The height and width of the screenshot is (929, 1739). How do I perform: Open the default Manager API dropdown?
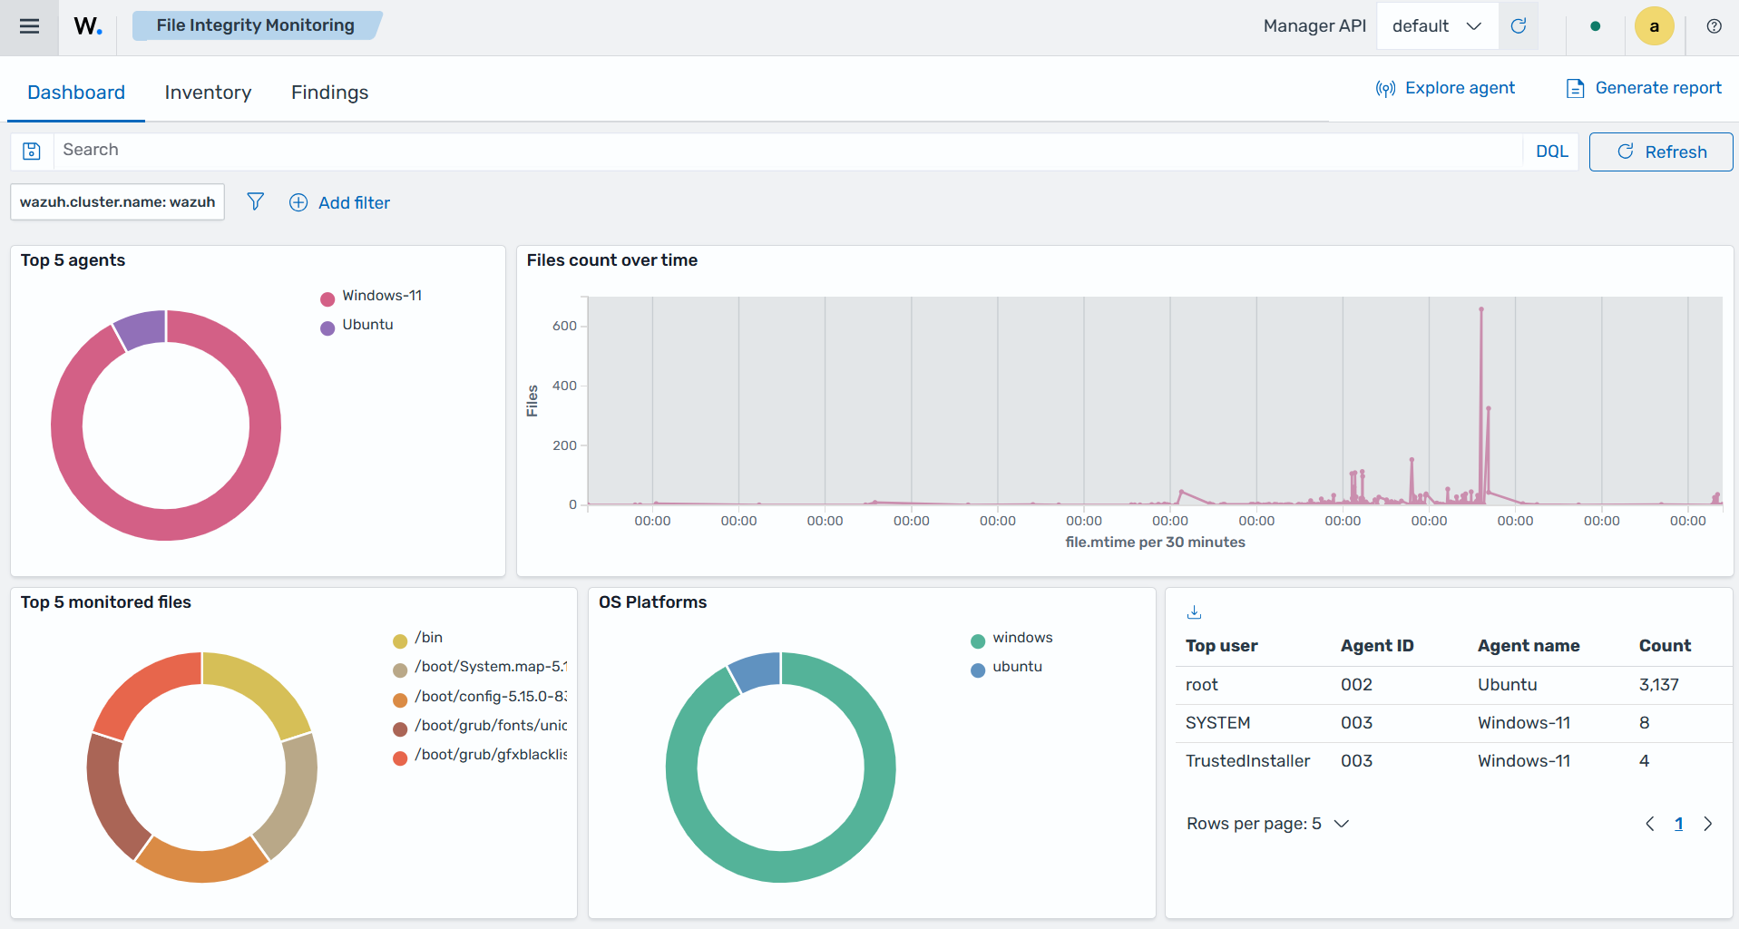tap(1436, 26)
